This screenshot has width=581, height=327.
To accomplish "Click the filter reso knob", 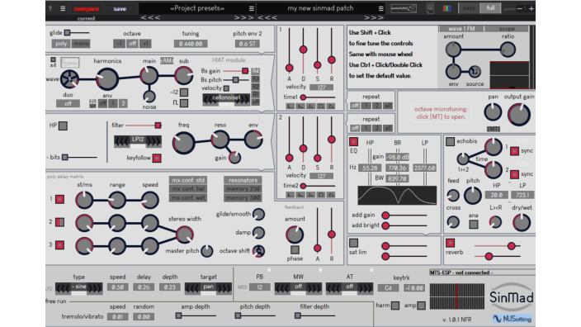I will [220, 140].
